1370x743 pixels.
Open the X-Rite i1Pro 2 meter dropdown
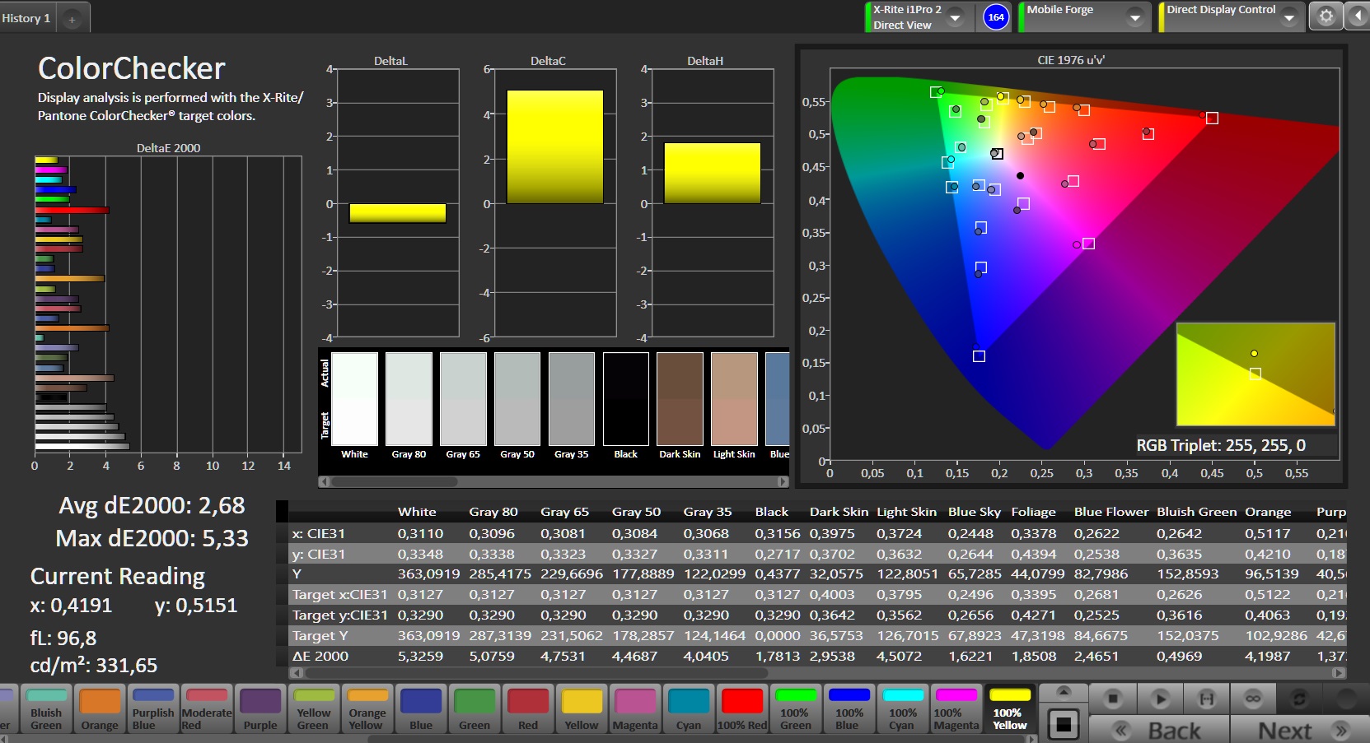(x=956, y=16)
